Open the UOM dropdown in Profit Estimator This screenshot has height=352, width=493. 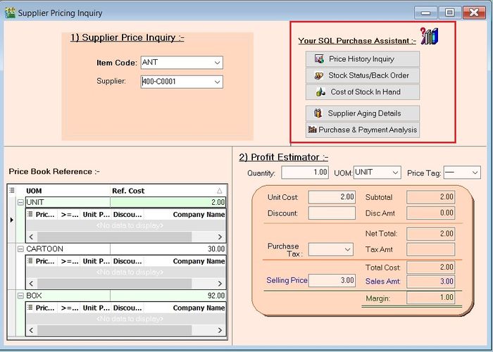[x=394, y=172]
